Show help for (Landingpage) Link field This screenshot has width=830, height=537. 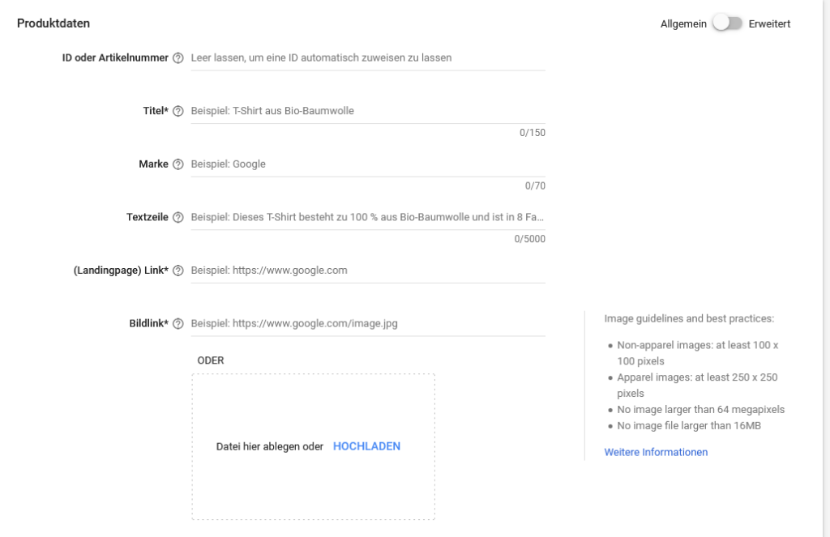click(178, 271)
